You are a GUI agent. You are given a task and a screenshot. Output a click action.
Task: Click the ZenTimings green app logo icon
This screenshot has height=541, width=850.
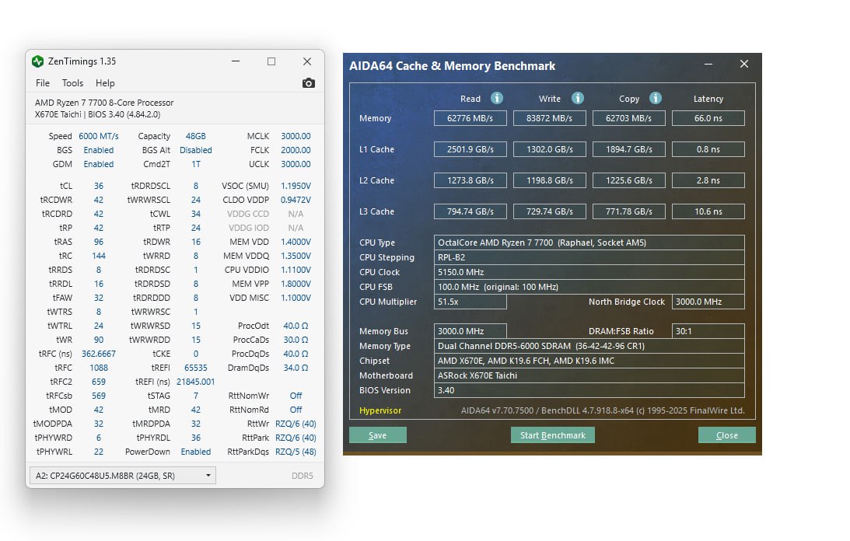click(x=37, y=61)
